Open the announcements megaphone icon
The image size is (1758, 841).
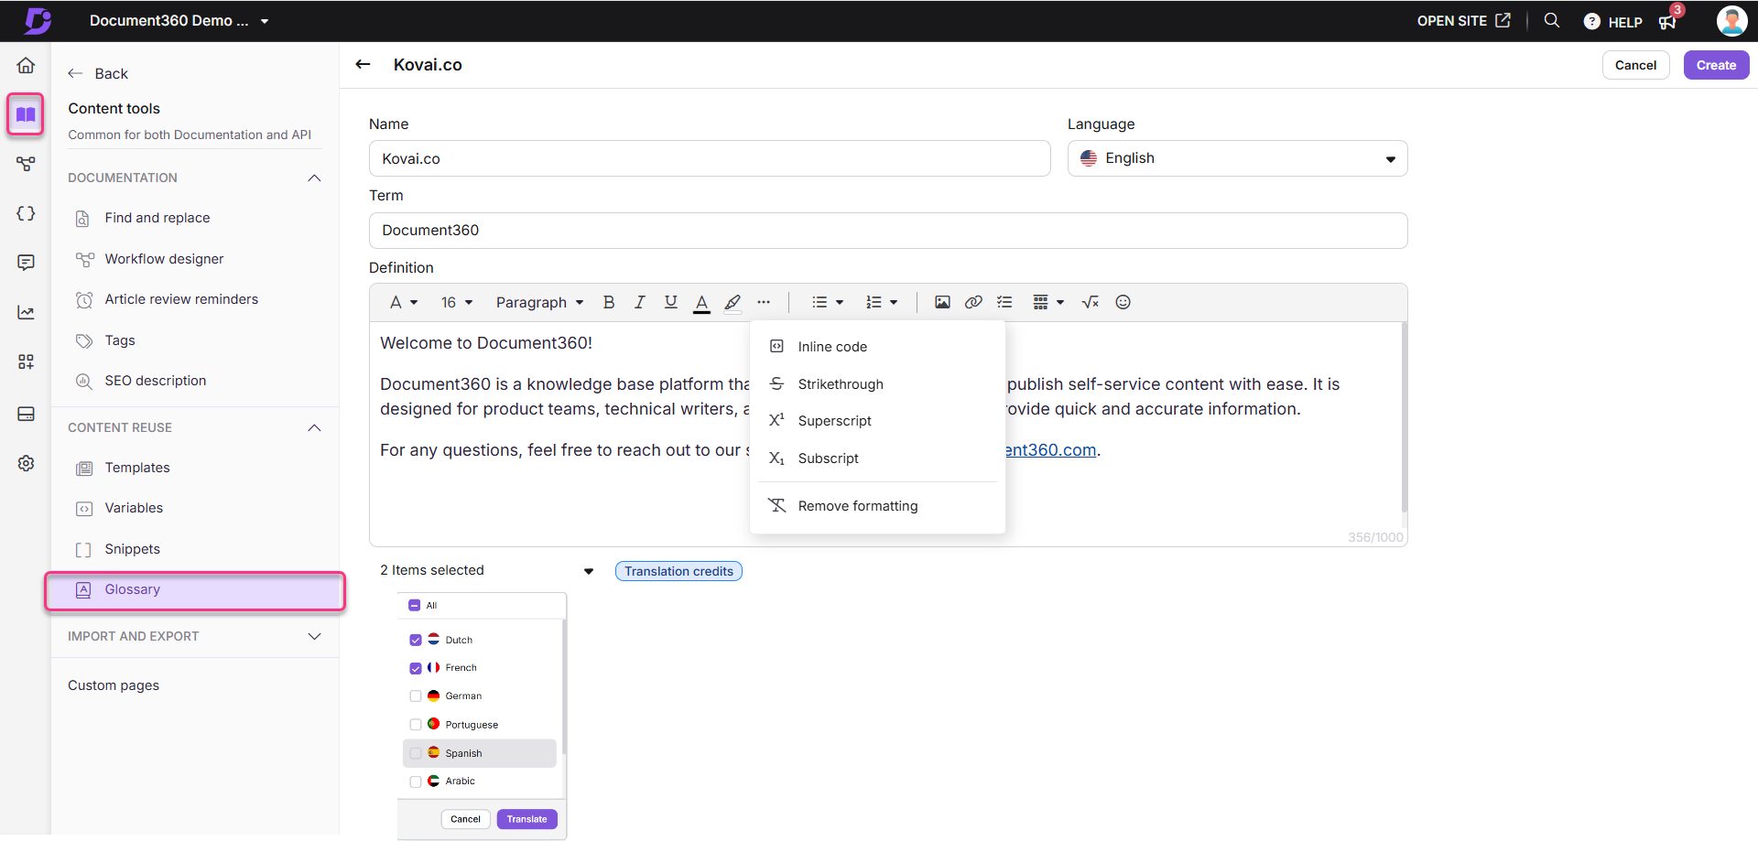coord(1667,22)
